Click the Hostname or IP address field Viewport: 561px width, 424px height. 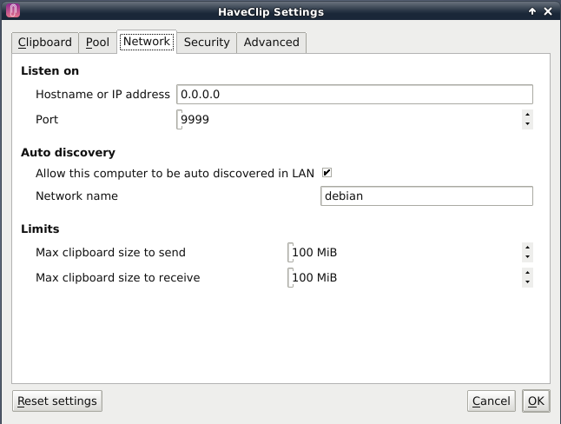(354, 94)
